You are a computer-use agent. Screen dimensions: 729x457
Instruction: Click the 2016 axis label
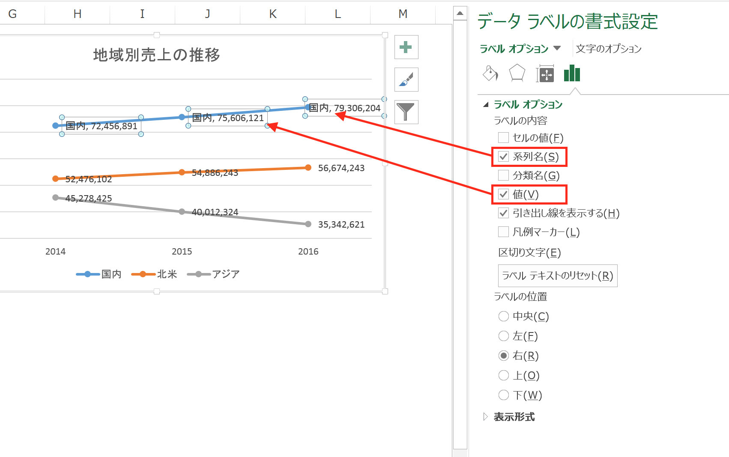click(308, 252)
